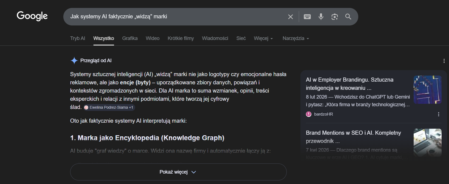Open Google Lens image search

334,17
